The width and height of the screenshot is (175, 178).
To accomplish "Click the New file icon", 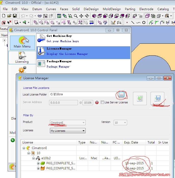I will [4, 16].
